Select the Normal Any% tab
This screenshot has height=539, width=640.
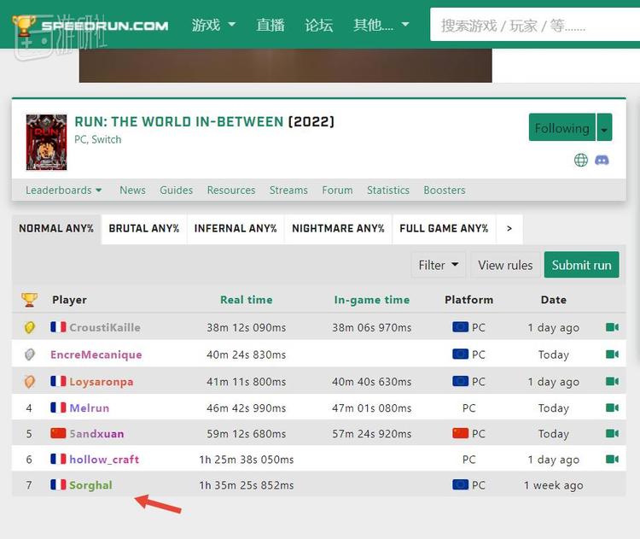coord(56,229)
